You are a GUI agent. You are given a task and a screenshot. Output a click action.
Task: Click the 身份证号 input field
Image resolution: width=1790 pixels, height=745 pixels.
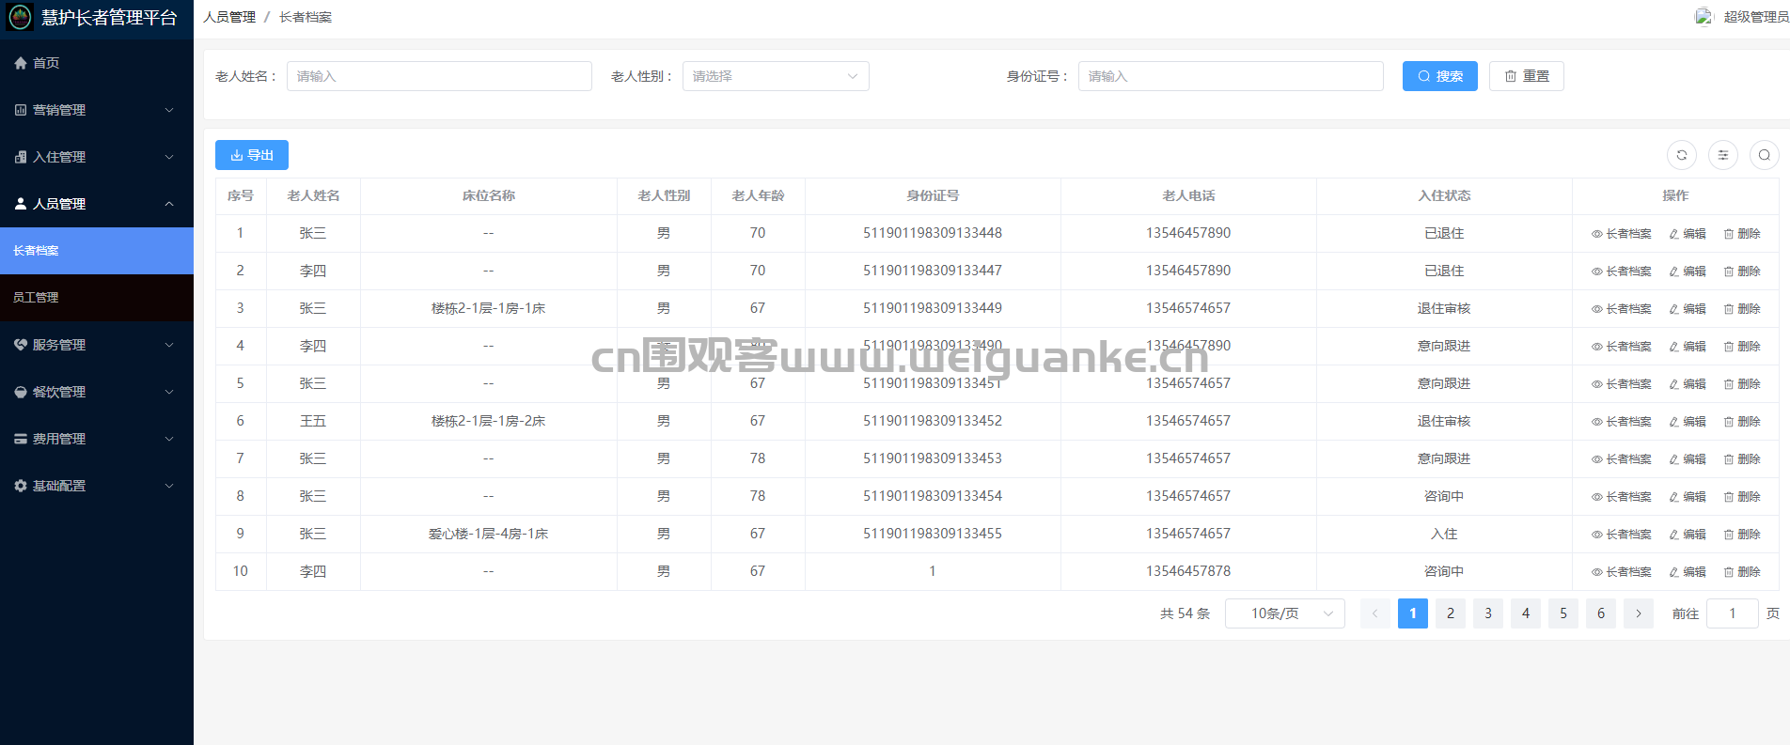pos(1231,76)
